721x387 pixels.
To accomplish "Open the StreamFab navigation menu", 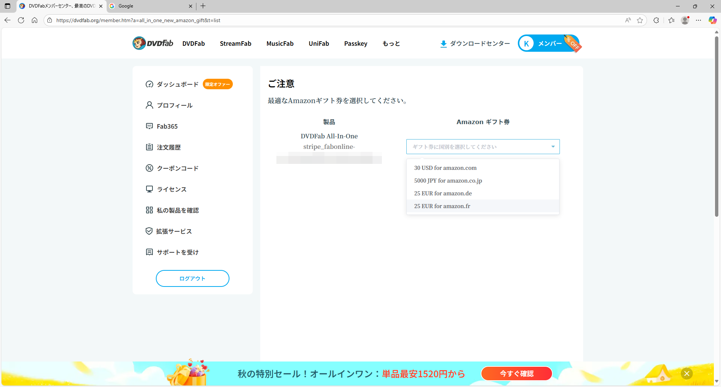I will click(235, 43).
